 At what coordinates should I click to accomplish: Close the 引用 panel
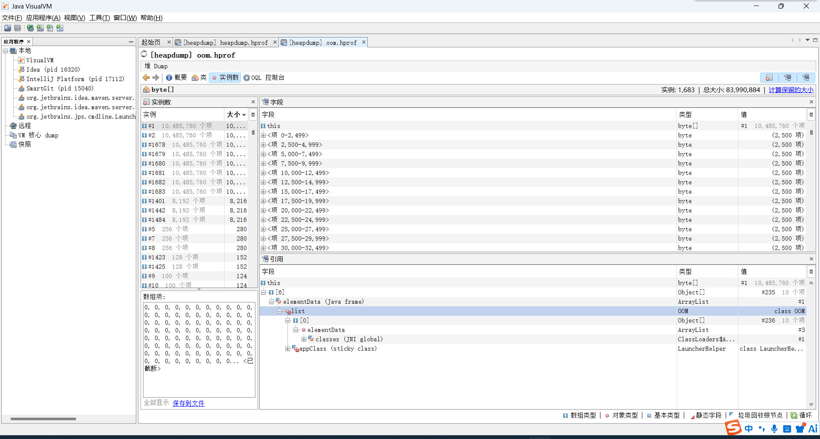811,259
